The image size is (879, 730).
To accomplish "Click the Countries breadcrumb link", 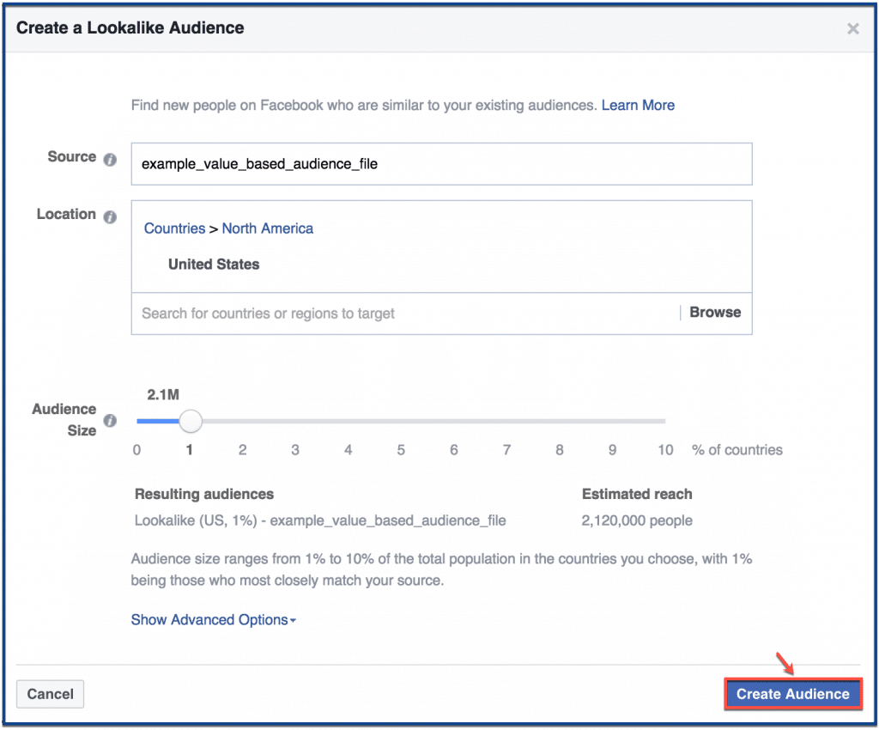I will pos(174,228).
